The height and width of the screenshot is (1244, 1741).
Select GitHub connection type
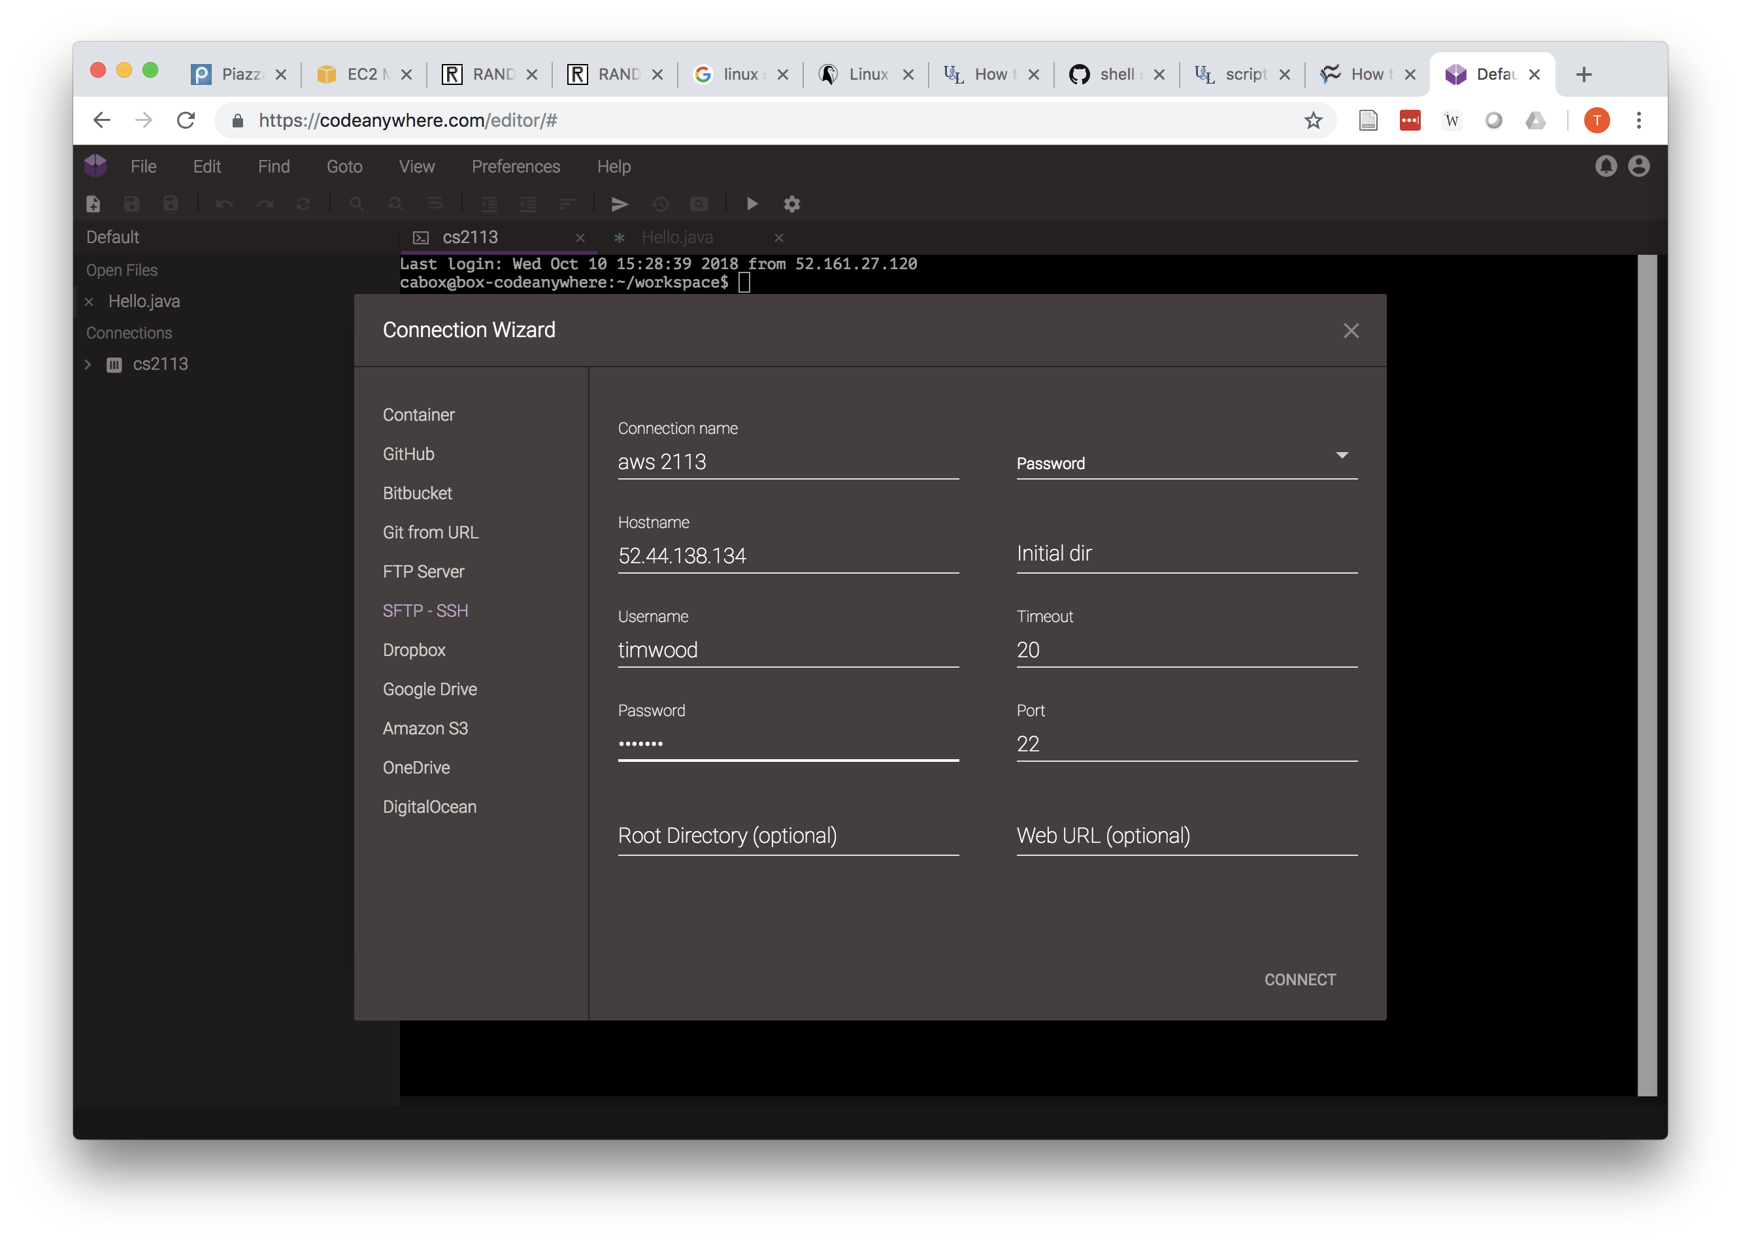pyautogui.click(x=408, y=453)
